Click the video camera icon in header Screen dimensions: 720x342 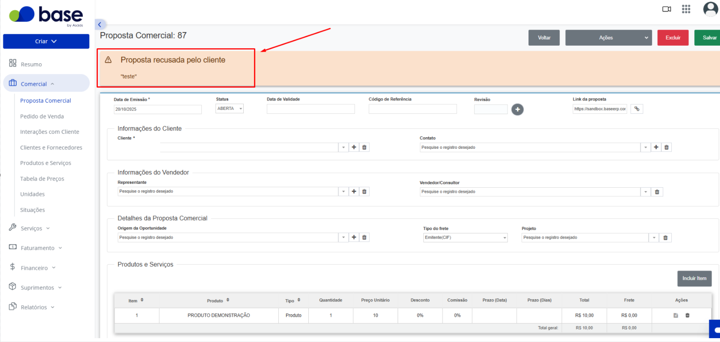coord(666,9)
